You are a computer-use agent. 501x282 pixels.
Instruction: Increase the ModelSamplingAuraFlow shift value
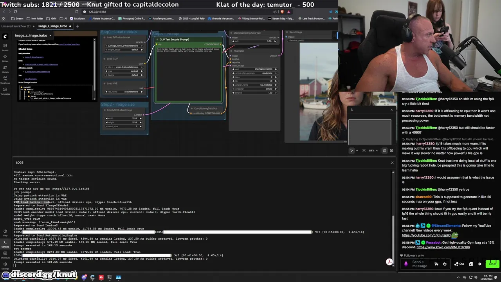click(x=276, y=41)
